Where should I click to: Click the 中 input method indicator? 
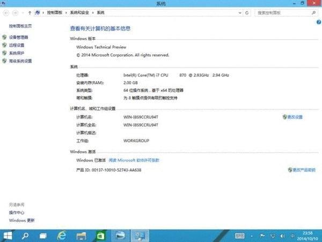coord(292,236)
